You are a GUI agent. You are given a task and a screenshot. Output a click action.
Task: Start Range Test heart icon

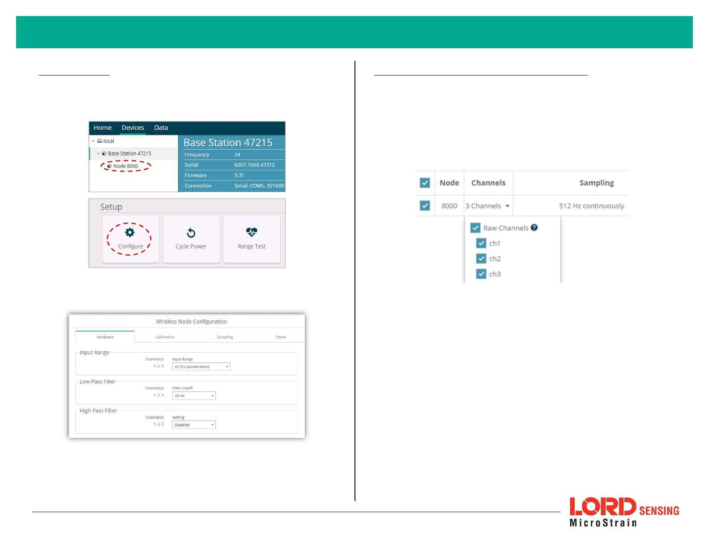pos(252,232)
